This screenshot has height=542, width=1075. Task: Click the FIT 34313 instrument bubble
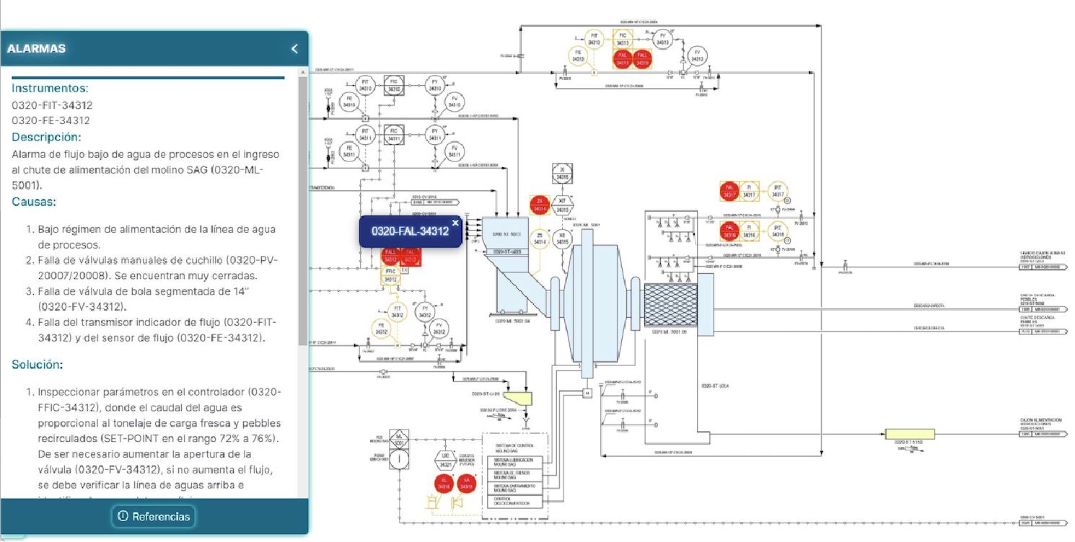pyautogui.click(x=594, y=39)
